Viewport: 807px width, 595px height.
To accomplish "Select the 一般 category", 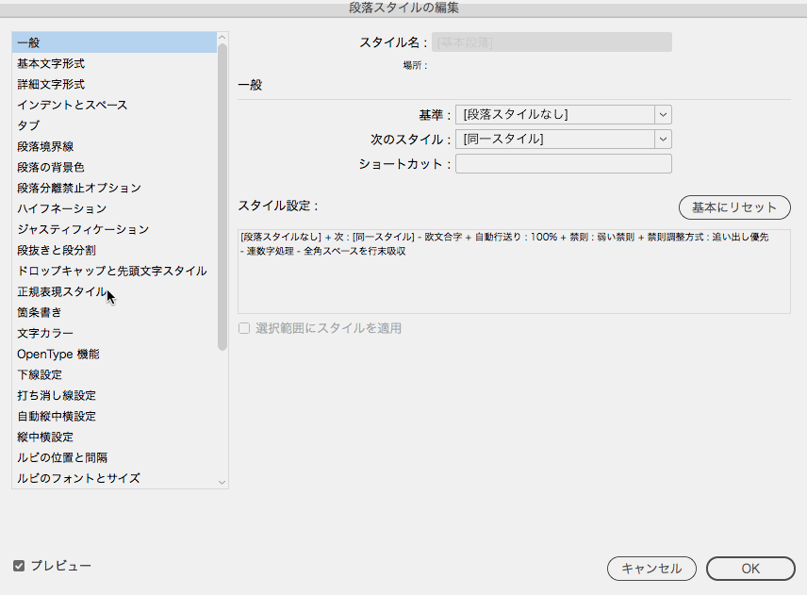I will pyautogui.click(x=114, y=42).
